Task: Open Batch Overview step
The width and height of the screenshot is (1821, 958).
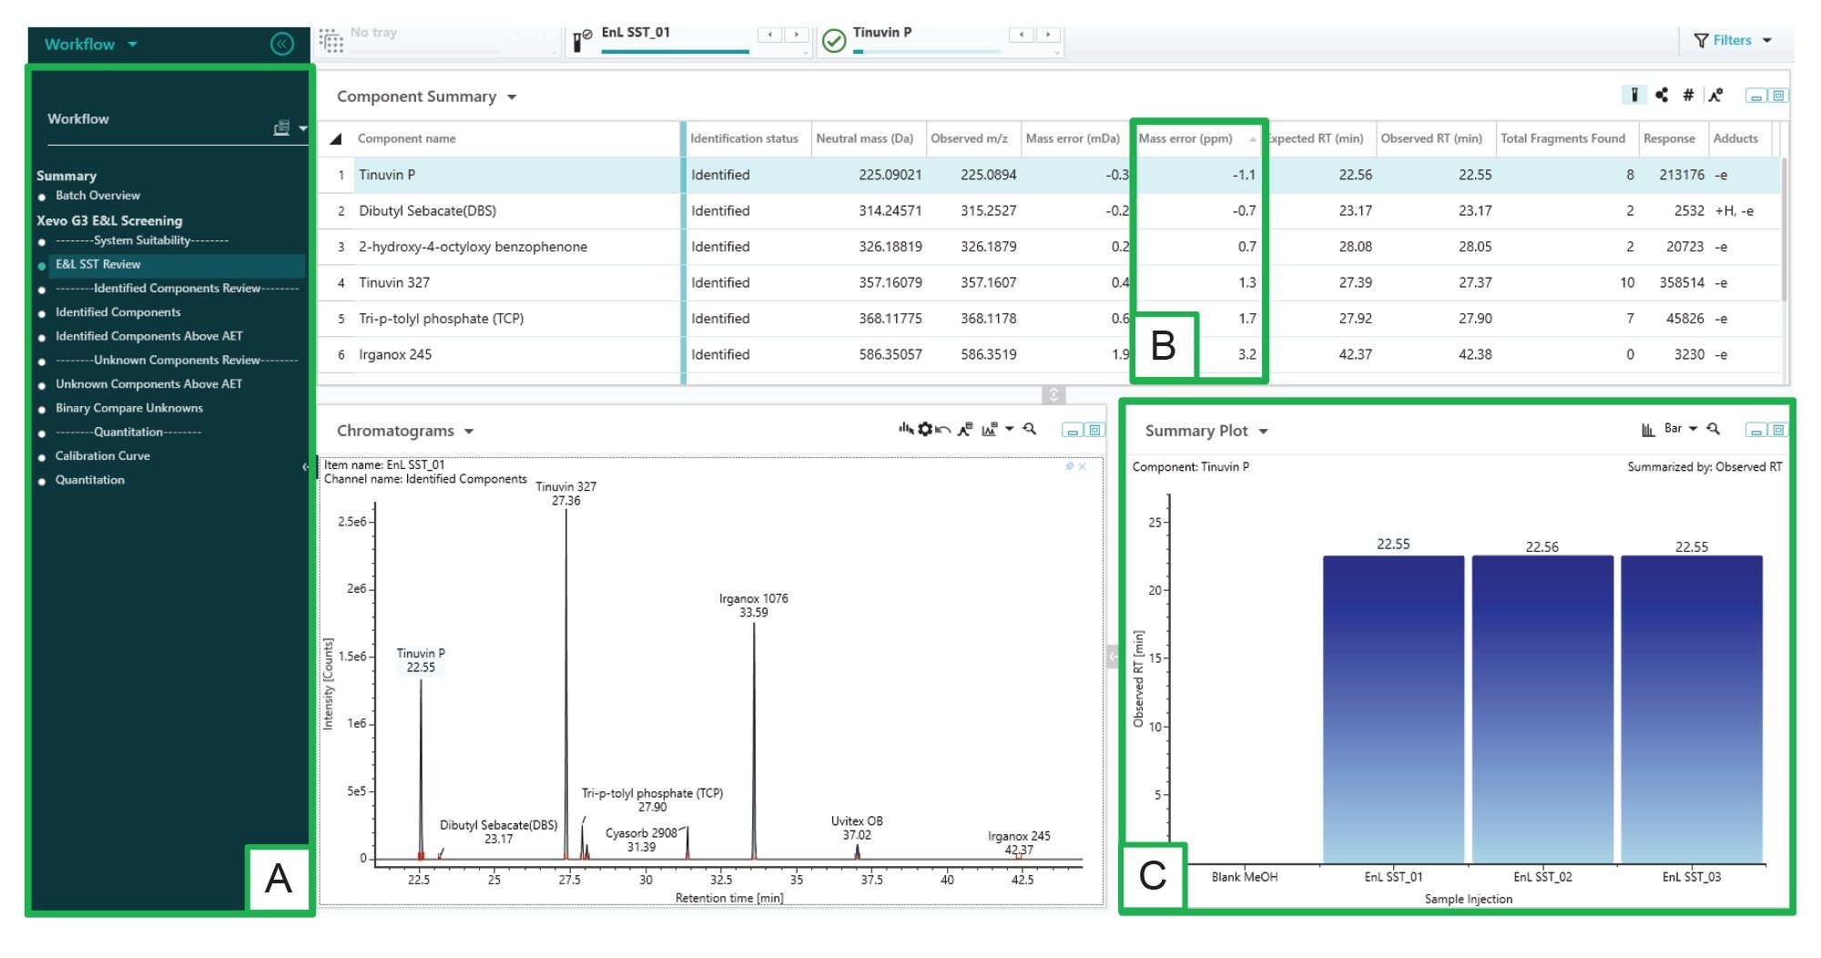Action: click(97, 196)
